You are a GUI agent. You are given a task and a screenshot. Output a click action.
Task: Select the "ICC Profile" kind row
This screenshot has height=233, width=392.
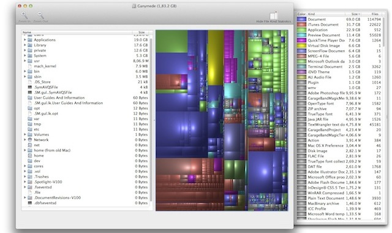(339, 208)
